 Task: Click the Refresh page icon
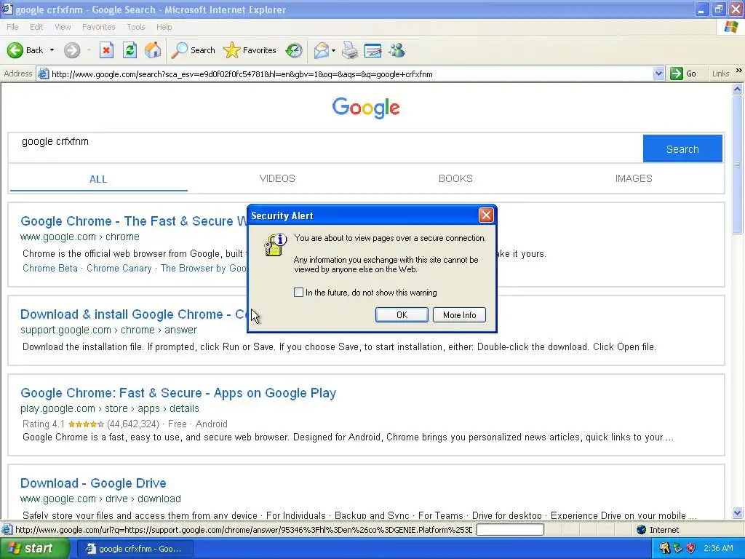130,50
